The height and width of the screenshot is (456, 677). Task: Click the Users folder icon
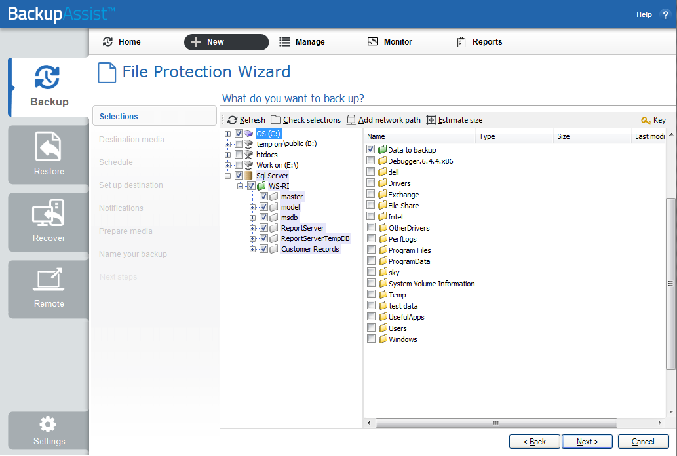pyautogui.click(x=383, y=328)
